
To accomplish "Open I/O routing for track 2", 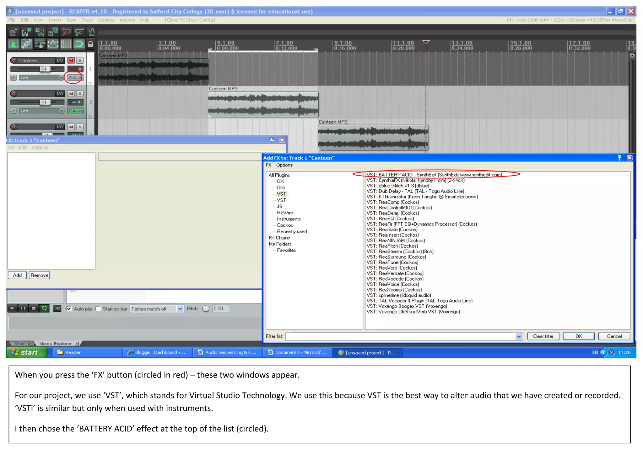I will [60, 94].
